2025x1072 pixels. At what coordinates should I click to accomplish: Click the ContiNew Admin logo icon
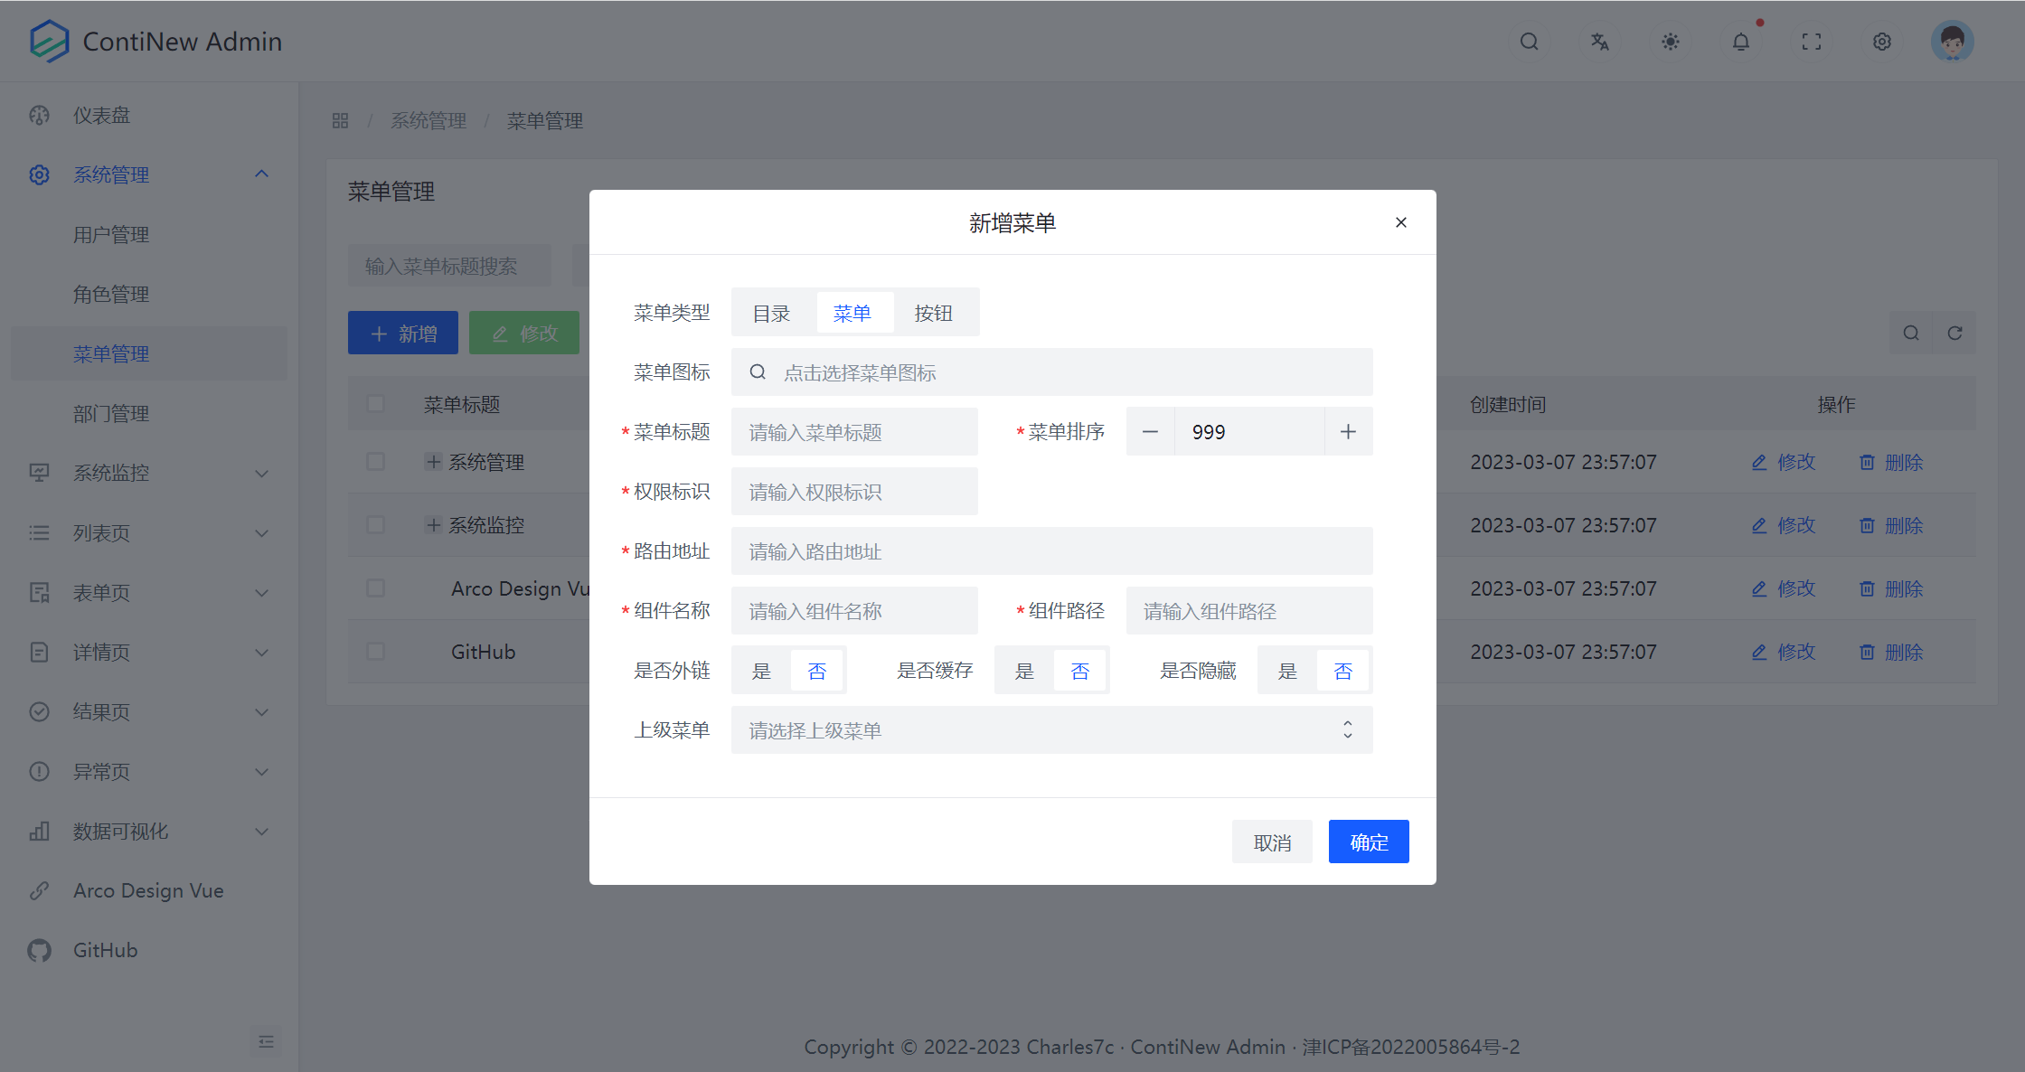tap(49, 41)
